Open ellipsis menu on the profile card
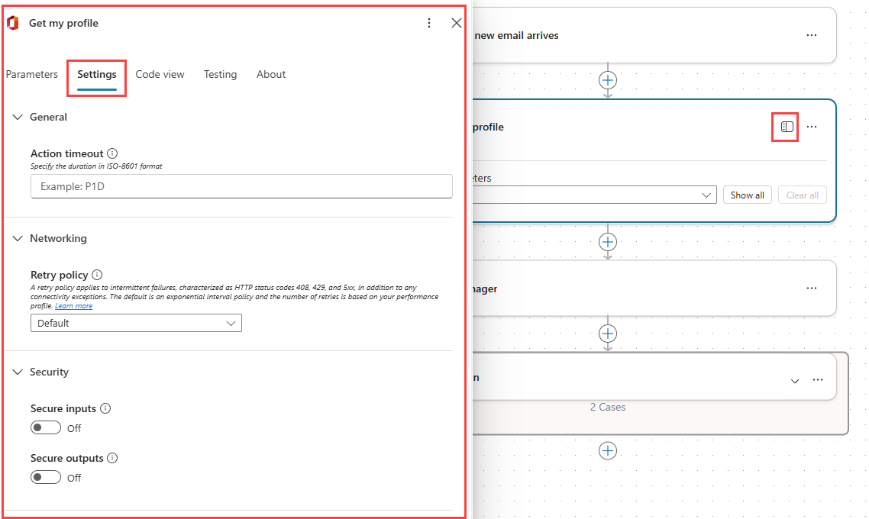This screenshot has width=869, height=519. (x=812, y=127)
